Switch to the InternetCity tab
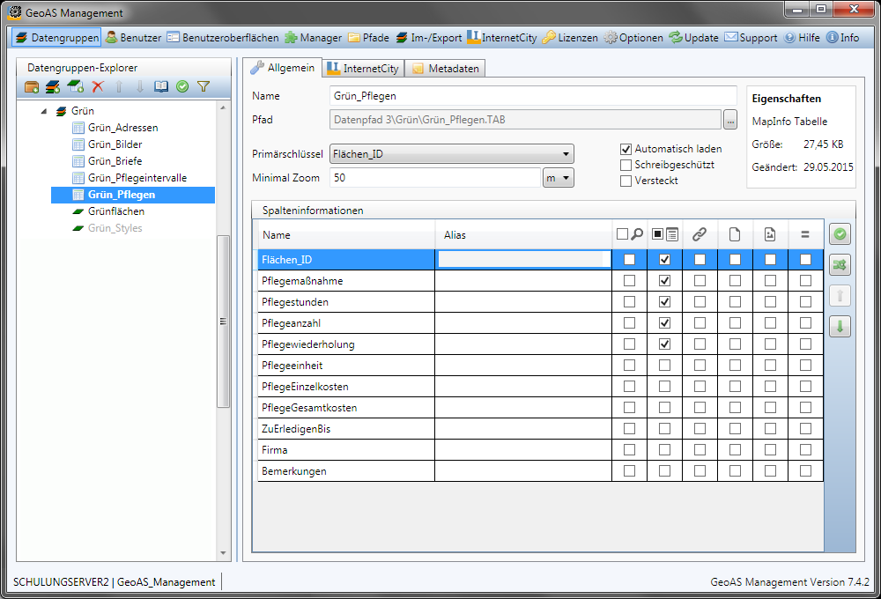This screenshot has width=881, height=599. click(x=362, y=69)
